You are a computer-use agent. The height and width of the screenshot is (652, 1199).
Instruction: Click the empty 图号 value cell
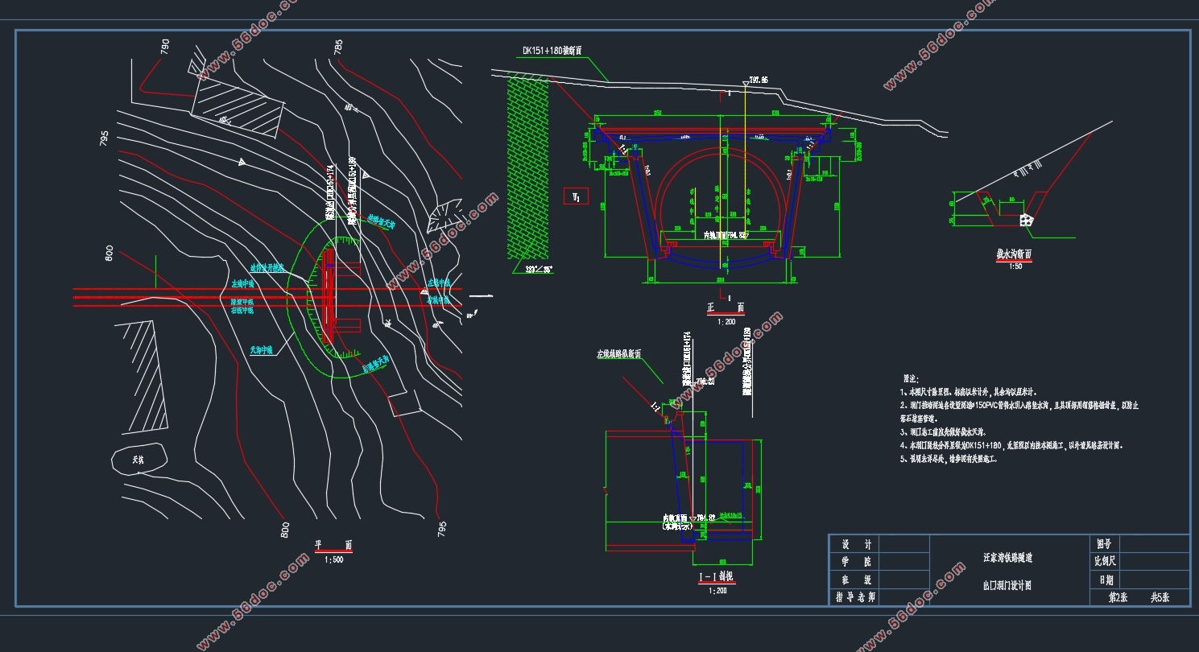pyautogui.click(x=1154, y=544)
